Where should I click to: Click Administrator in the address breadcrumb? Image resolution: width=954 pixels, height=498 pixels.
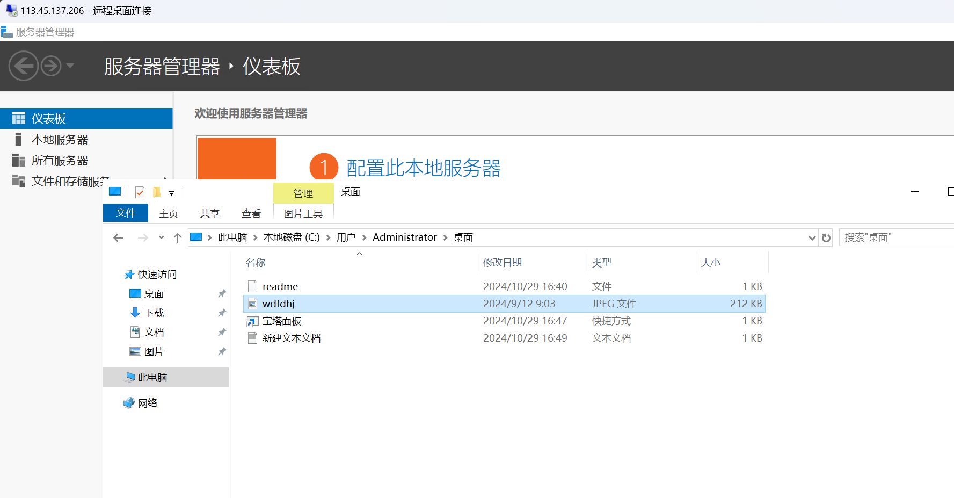404,237
